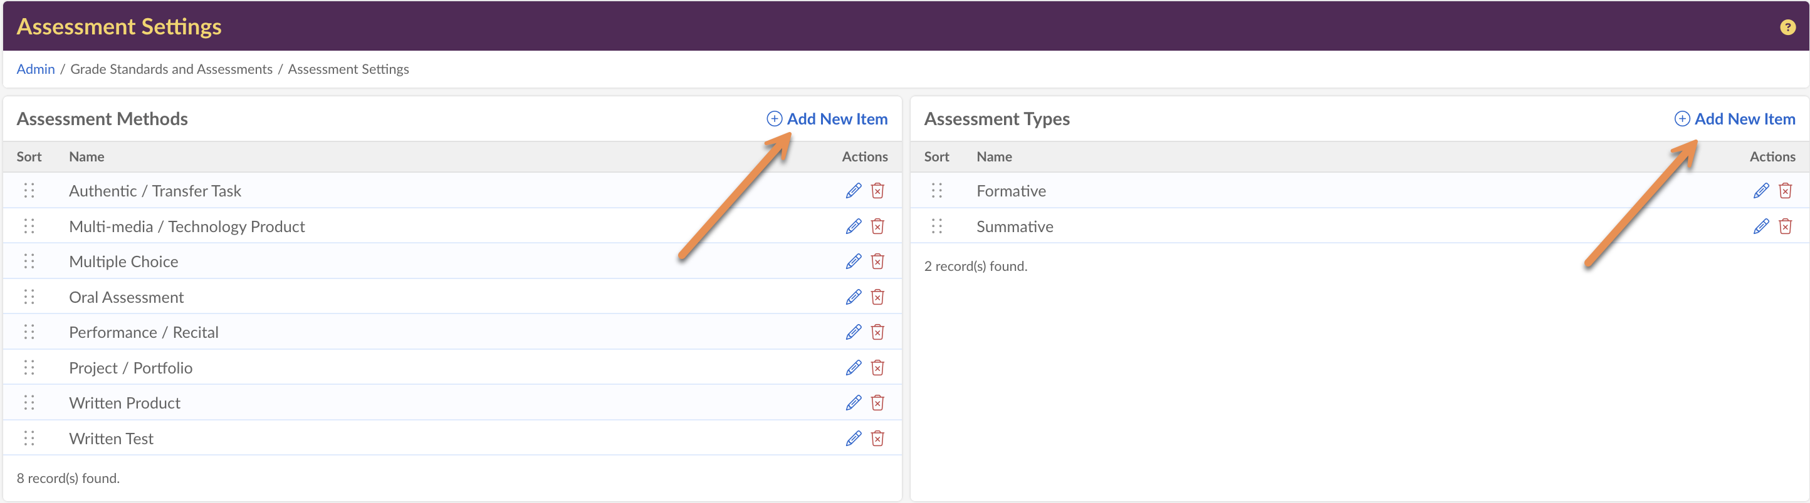Click the help question mark icon
This screenshot has width=1810, height=503.
coord(1787,28)
